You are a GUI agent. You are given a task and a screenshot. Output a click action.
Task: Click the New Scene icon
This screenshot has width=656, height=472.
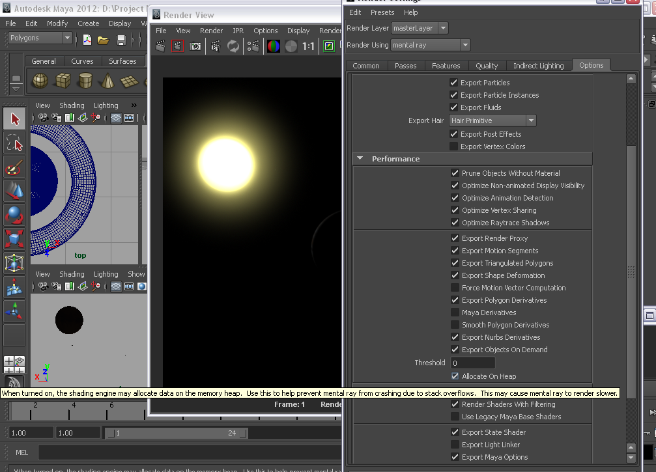point(87,40)
